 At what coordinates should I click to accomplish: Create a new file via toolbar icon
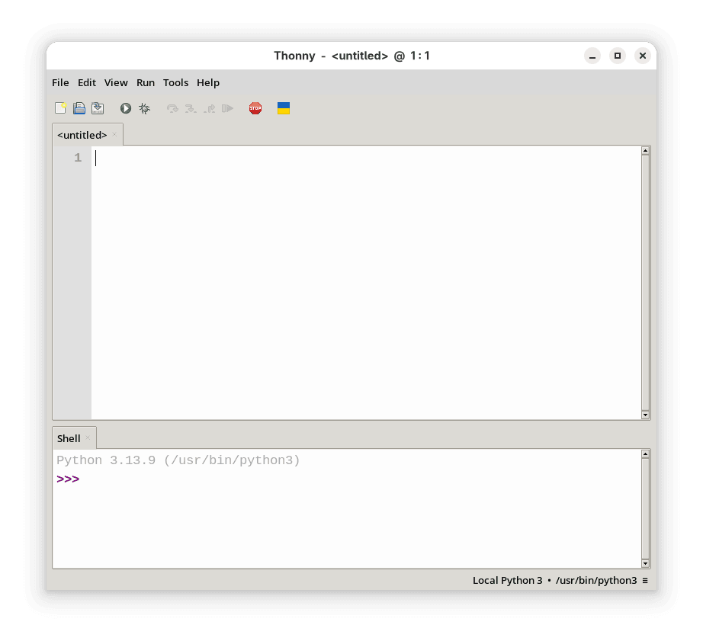tap(60, 108)
